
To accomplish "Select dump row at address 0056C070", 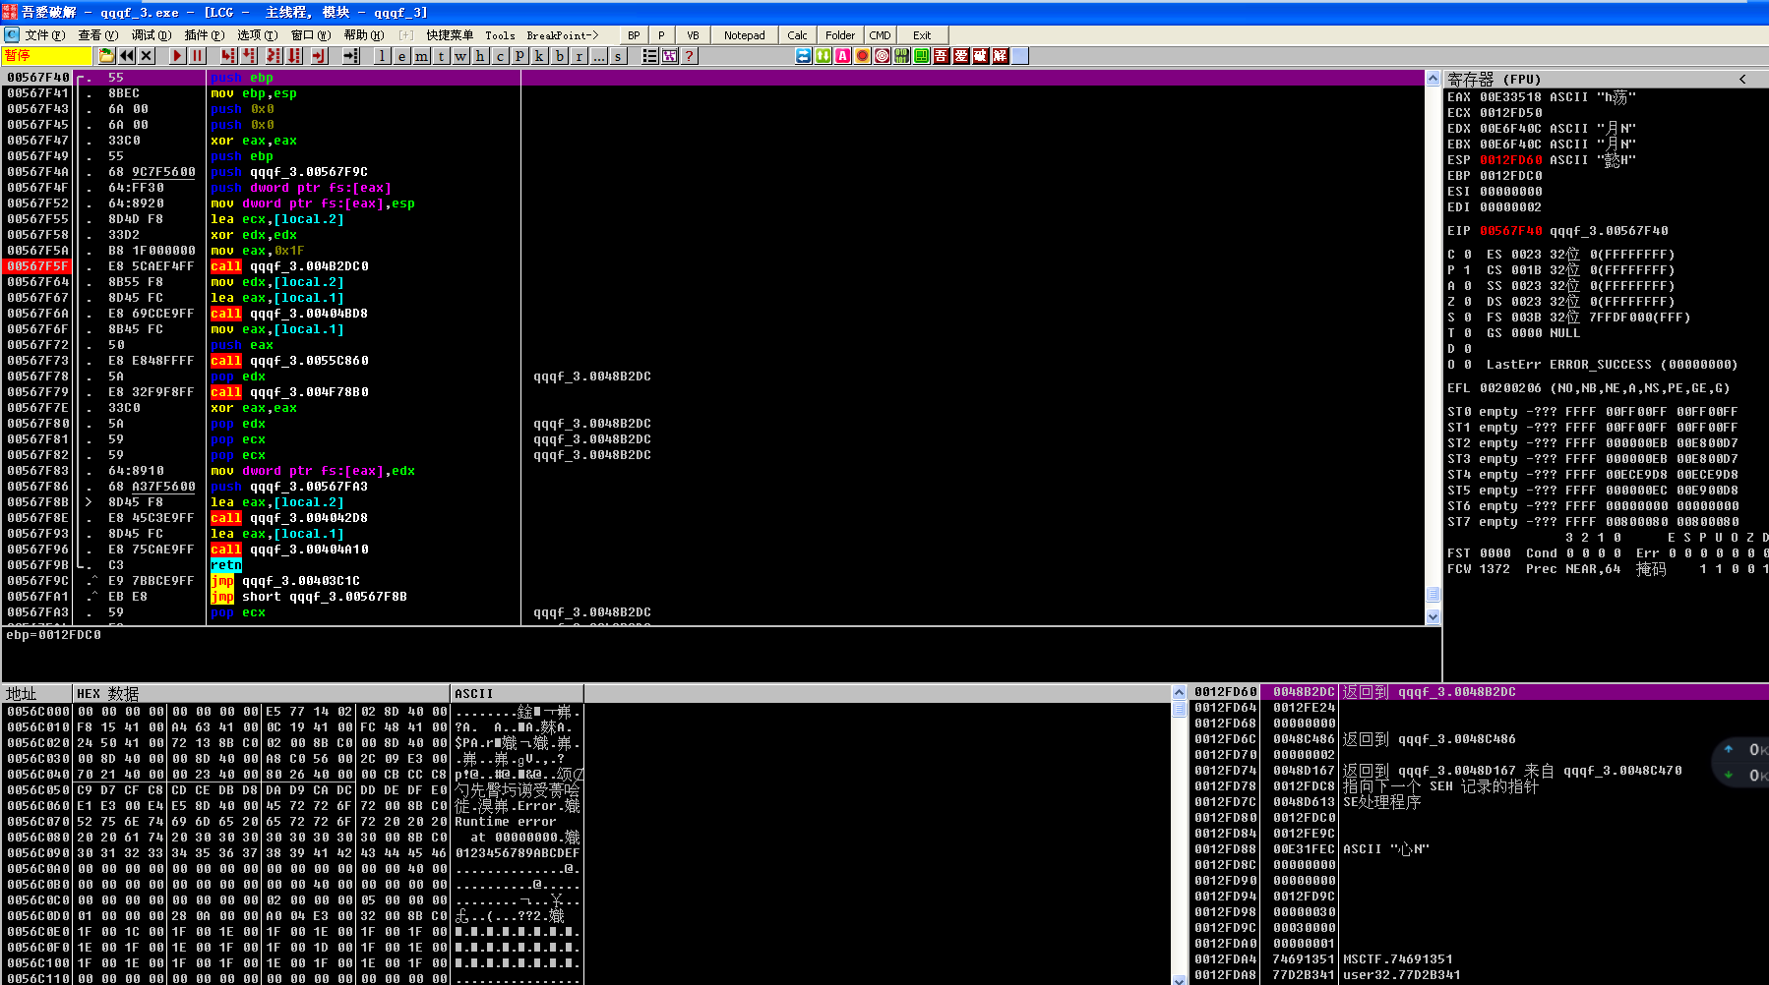I will (x=293, y=822).
